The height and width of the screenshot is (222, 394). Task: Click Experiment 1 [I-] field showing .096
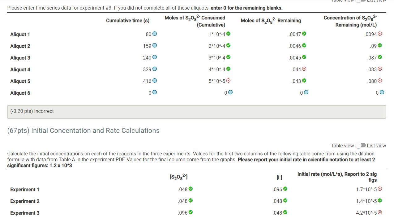click(277, 189)
